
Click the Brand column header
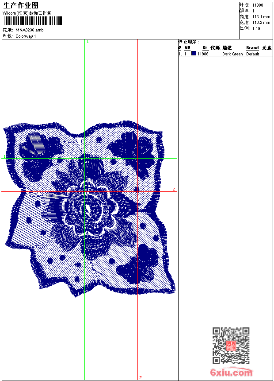pyautogui.click(x=252, y=48)
